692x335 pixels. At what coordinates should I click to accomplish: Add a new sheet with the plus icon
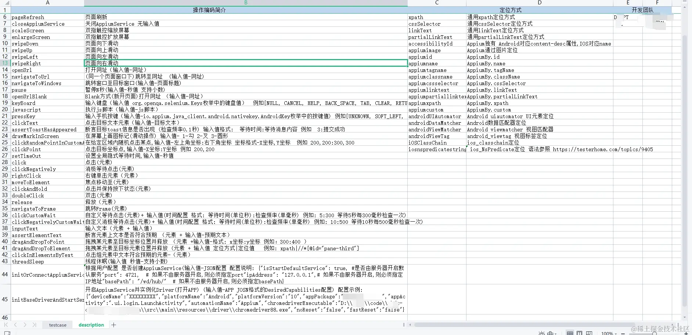[114, 325]
